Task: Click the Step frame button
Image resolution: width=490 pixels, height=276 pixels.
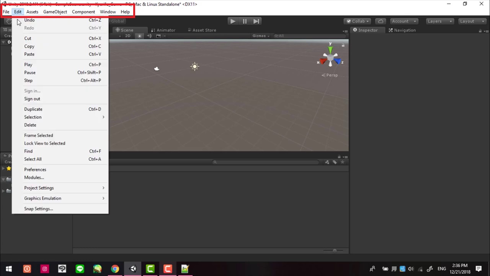Action: (256, 21)
